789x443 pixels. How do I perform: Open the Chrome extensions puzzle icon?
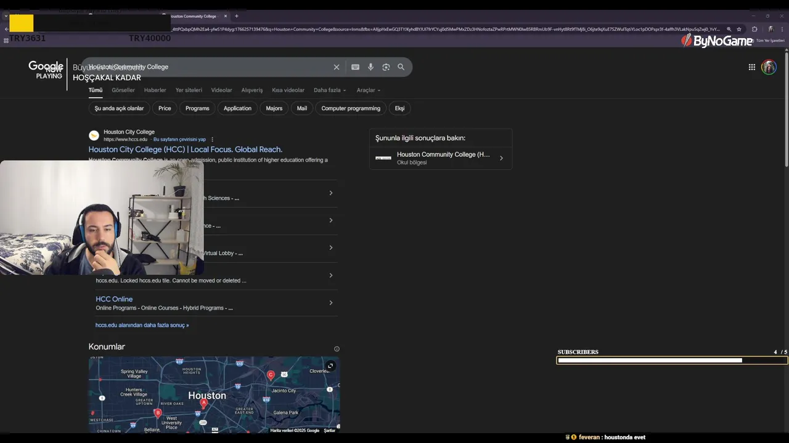pos(754,29)
